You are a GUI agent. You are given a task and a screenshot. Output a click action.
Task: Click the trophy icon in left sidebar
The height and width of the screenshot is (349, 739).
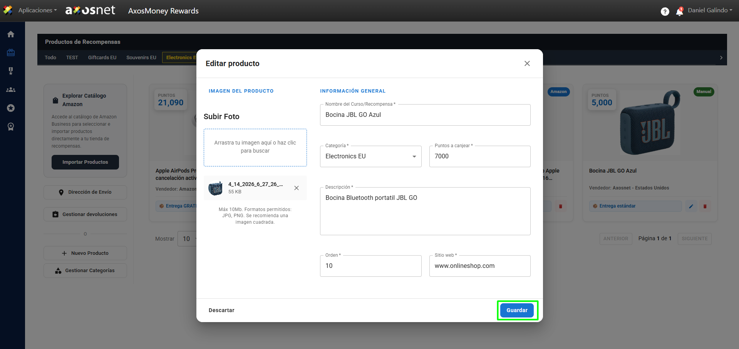click(11, 71)
